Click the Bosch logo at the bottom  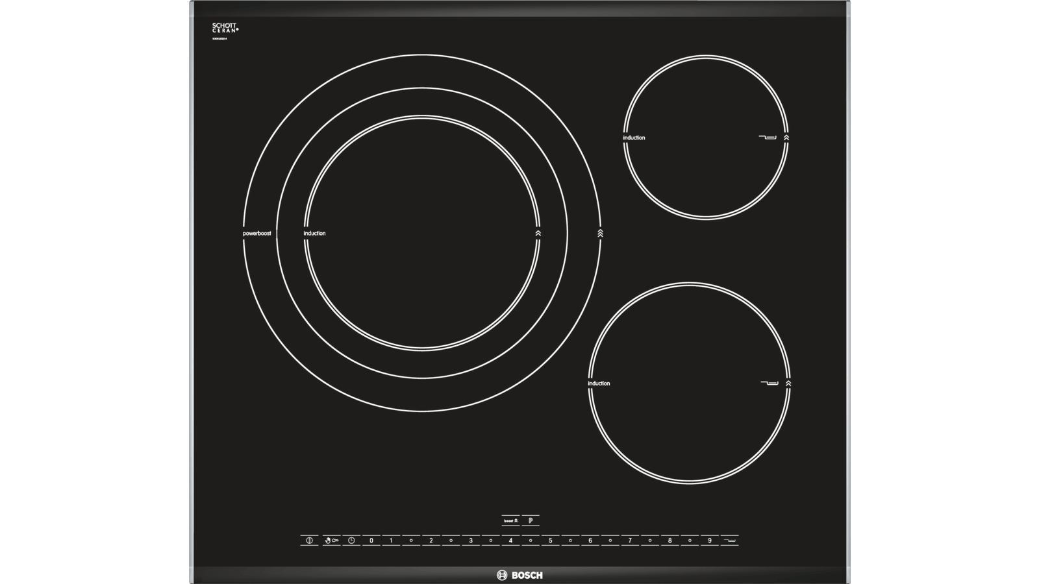(x=519, y=575)
